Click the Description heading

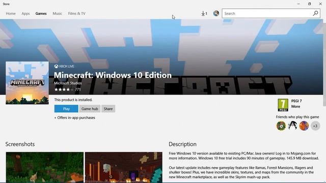[x=182, y=144]
